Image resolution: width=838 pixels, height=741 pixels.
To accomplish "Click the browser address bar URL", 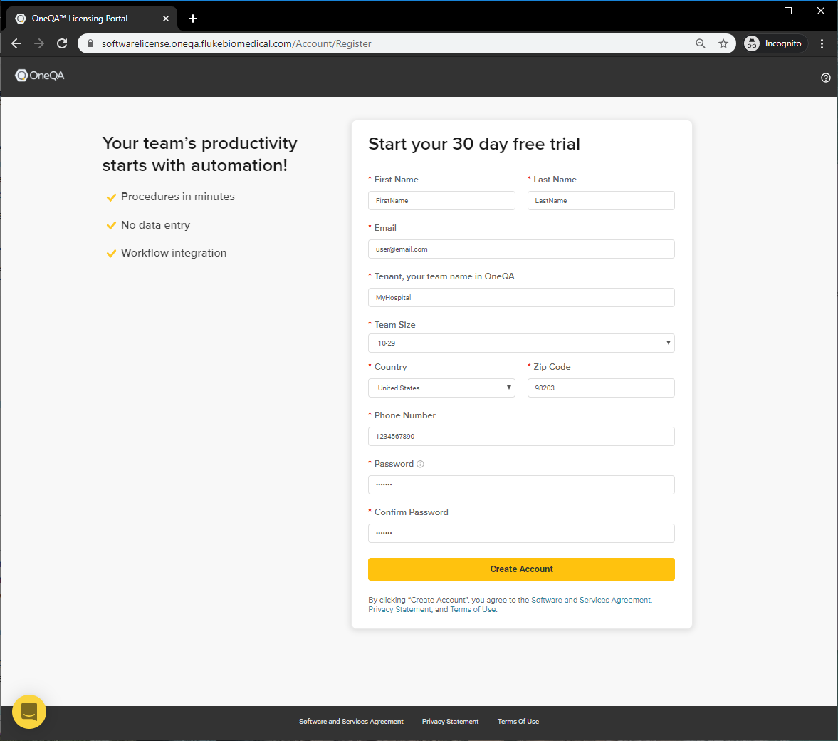I will click(x=236, y=44).
